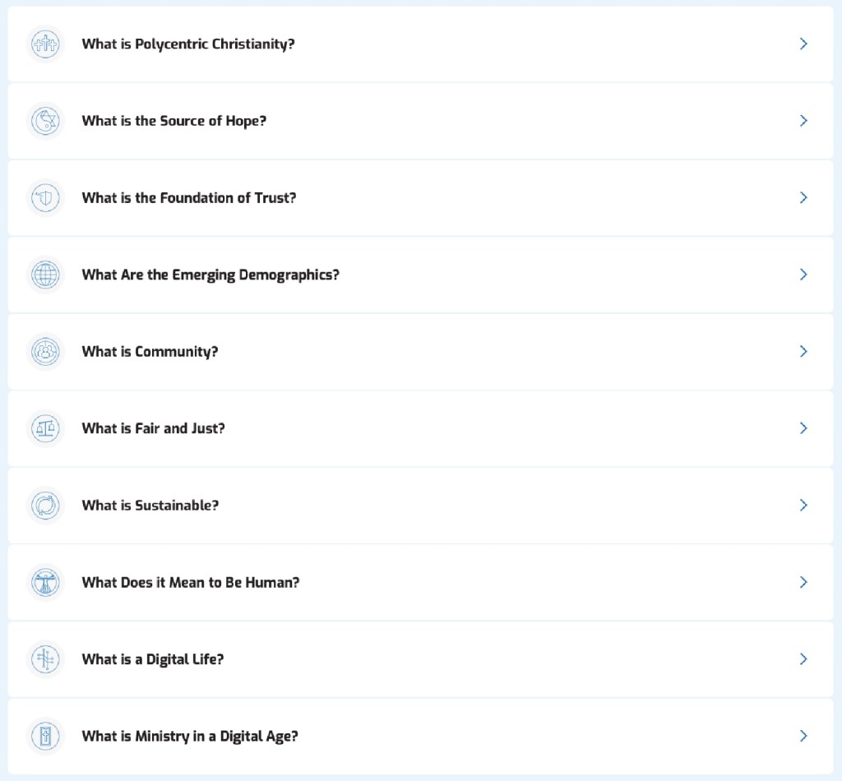The height and width of the screenshot is (781, 842).
Task: Click the people icon beside Community
Action: tap(45, 351)
